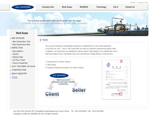
Task: Select INSPECTION in the sidebar
Action: 17,48
